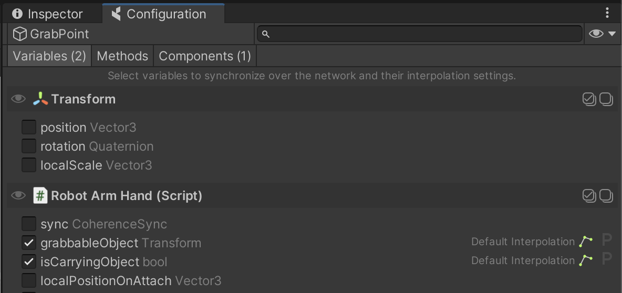The image size is (622, 293).
Task: Switch to the Methods tab
Action: 122,56
